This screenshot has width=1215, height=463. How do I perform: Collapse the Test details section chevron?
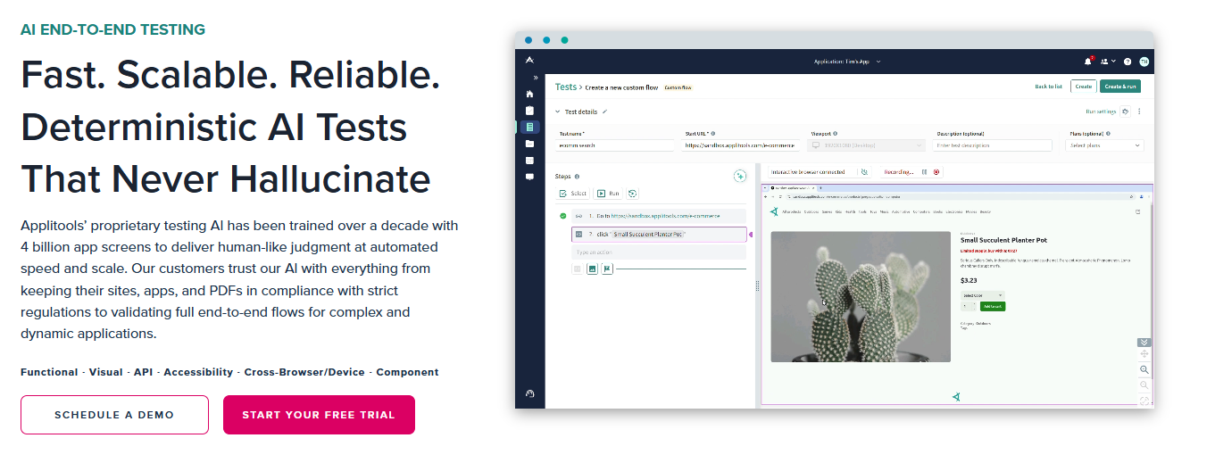pyautogui.click(x=558, y=112)
